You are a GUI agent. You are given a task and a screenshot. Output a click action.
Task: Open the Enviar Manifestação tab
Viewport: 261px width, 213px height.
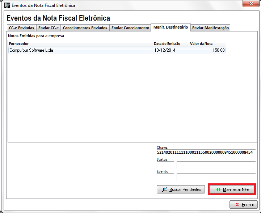point(210,28)
